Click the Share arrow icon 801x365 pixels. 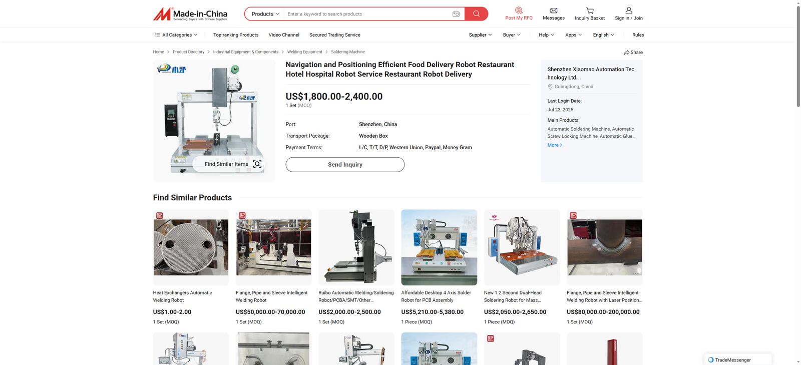tap(626, 53)
